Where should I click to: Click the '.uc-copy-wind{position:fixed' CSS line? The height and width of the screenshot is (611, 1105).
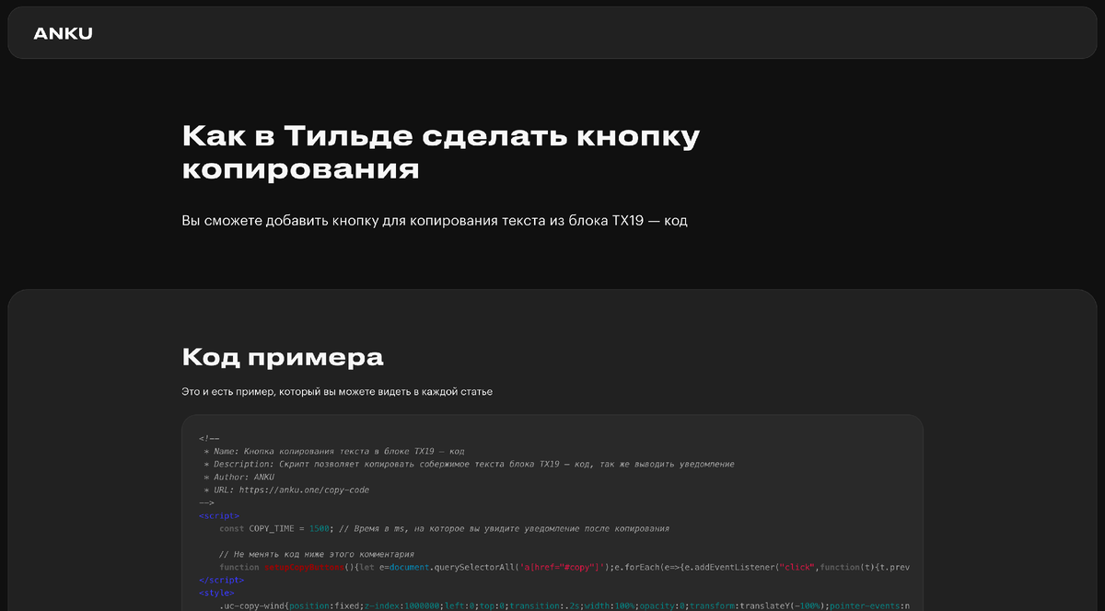564,606
